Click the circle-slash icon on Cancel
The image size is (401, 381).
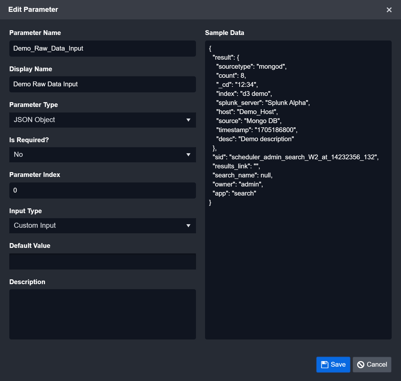(x=361, y=365)
